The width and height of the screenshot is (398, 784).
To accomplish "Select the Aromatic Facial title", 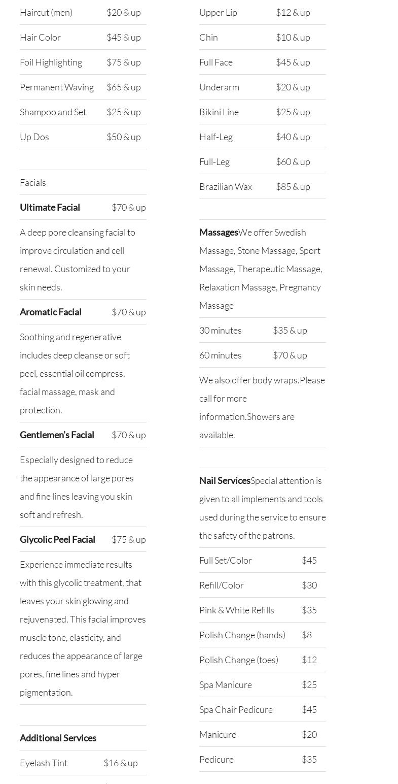I will pos(50,312).
